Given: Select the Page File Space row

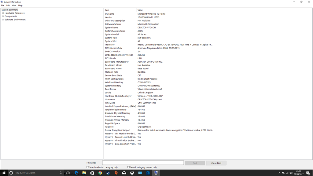Looking at the screenshot, I should (159, 123).
